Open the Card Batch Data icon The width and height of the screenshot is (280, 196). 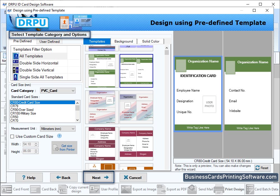pyautogui.click(x=250, y=189)
